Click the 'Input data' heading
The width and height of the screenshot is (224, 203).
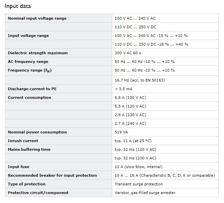[17, 6]
